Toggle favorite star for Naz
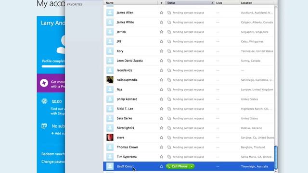This screenshot has width=308, height=173. tap(161, 89)
